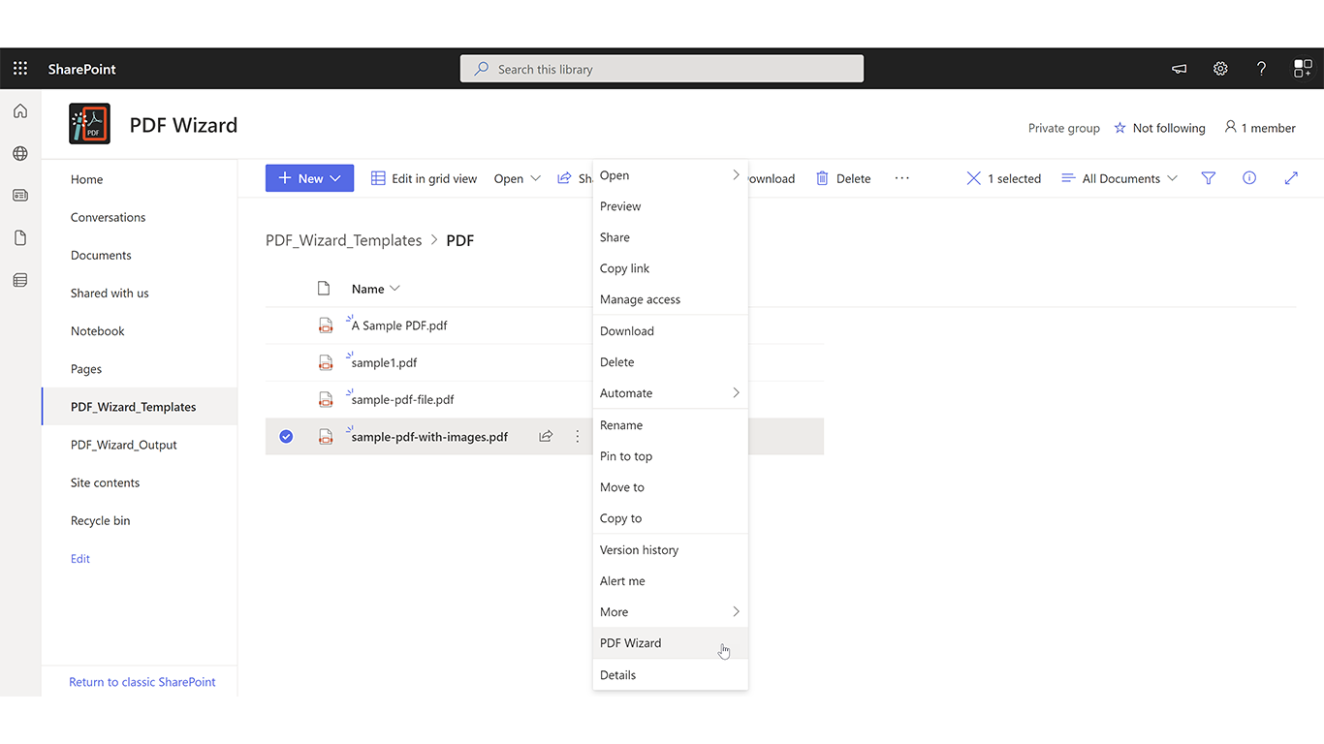Open PDF_Wizard_Output in left navigation
1324x744 pixels.
(124, 445)
